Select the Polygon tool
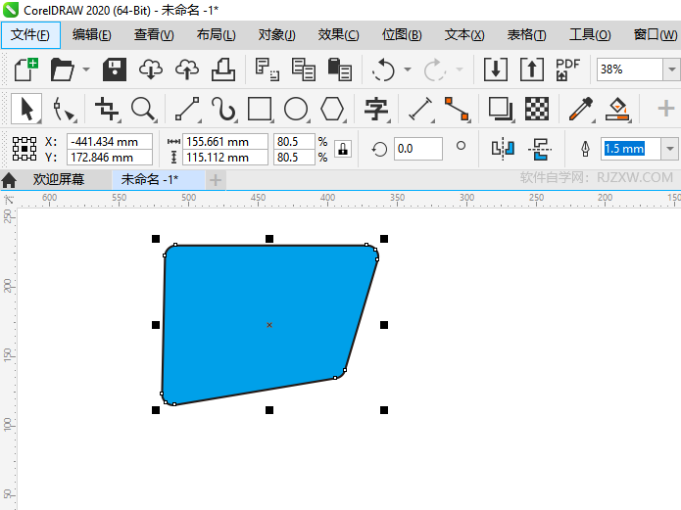 333,108
